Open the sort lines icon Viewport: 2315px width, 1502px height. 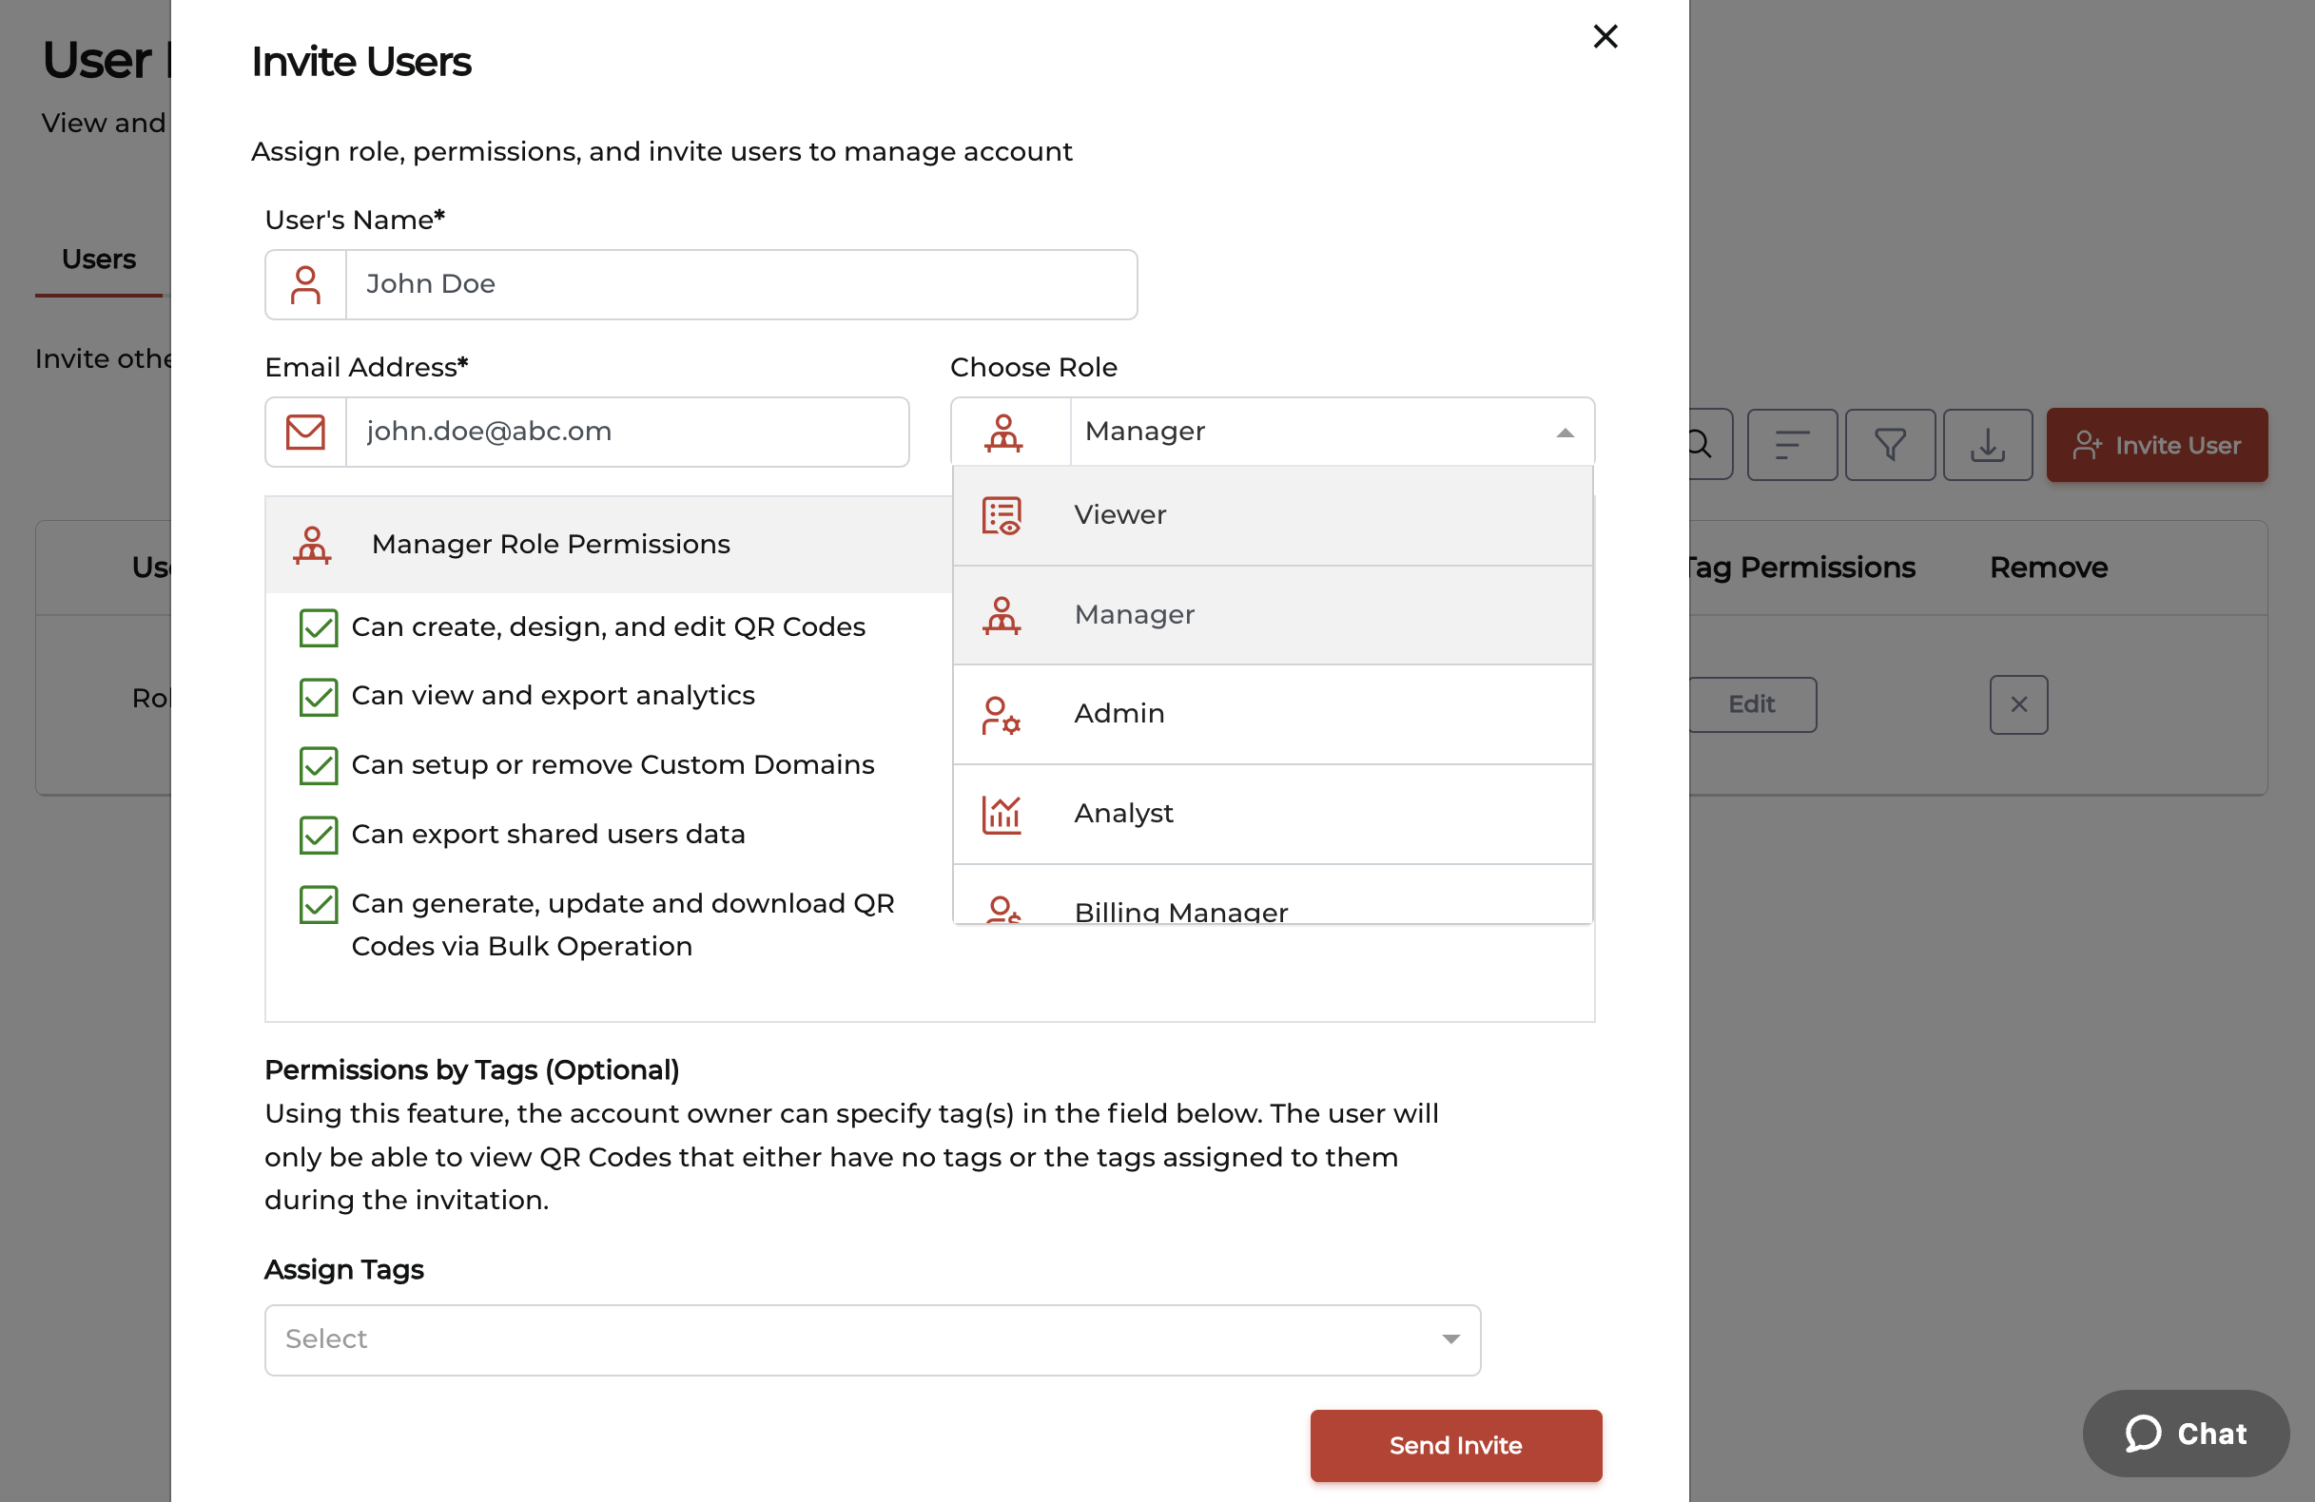[x=1792, y=445]
